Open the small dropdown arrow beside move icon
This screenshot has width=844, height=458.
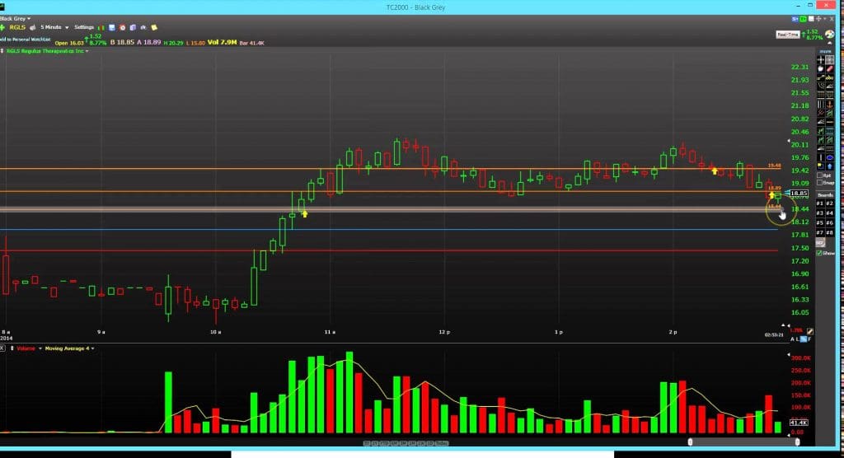[x=824, y=19]
